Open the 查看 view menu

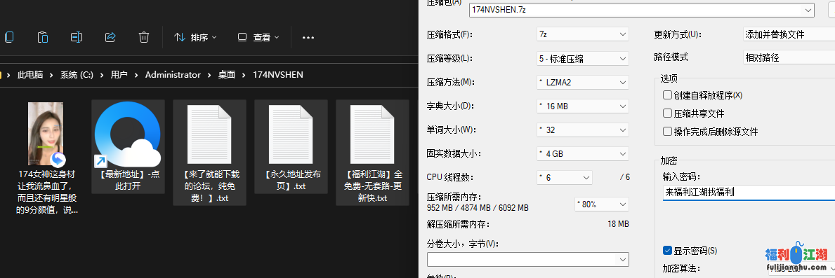(x=258, y=38)
